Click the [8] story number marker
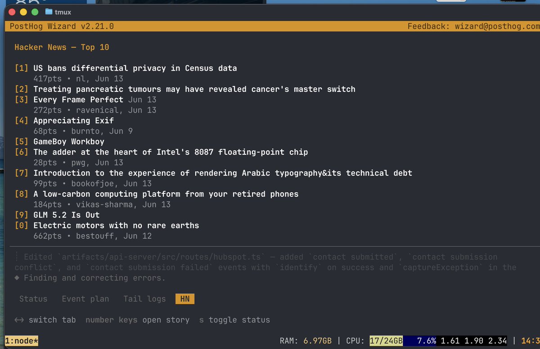Viewport: 540px width, 349px height. 22,194
